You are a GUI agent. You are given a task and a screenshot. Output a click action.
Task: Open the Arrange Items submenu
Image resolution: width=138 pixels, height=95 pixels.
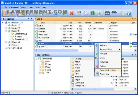pos(108,49)
